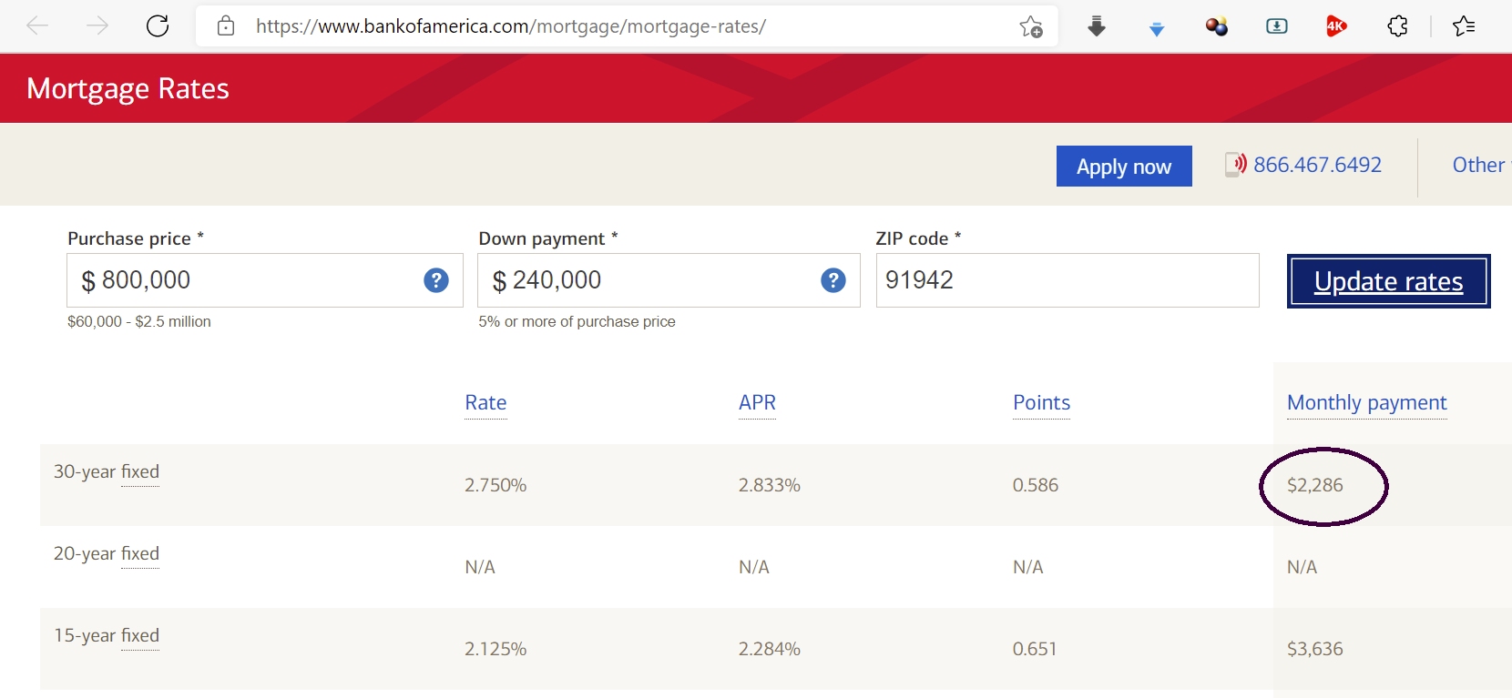
Task: Open the colored balls extension icon
Action: click(1217, 26)
